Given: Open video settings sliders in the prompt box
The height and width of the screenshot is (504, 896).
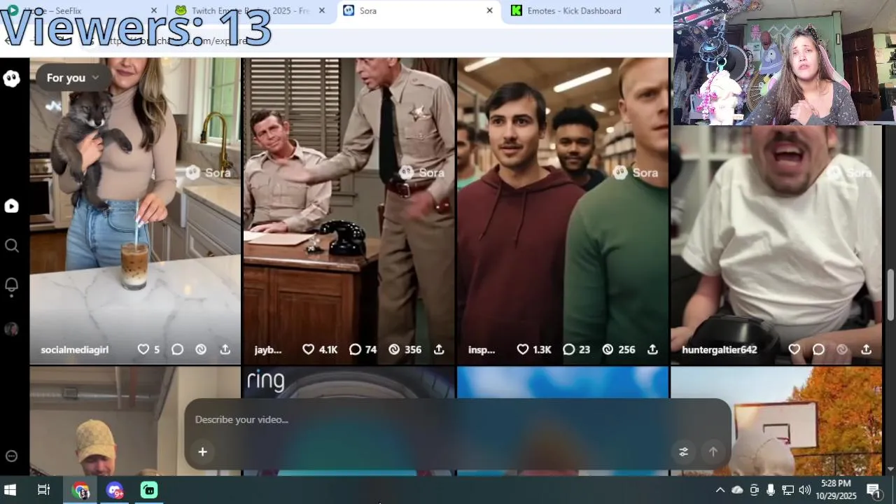Looking at the screenshot, I should click(684, 451).
